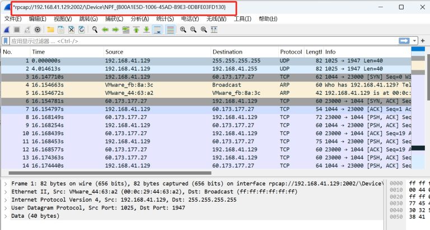Reset text to normal size
Image resolution: width=430 pixels, height=230 pixels.
pos(204,30)
